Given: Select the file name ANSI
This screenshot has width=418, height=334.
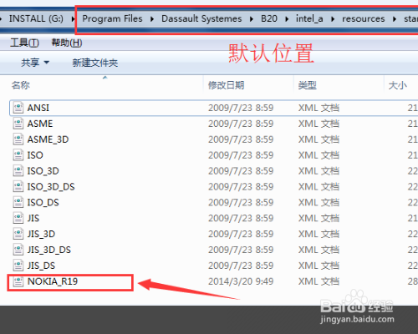Looking at the screenshot, I should 38,108.
